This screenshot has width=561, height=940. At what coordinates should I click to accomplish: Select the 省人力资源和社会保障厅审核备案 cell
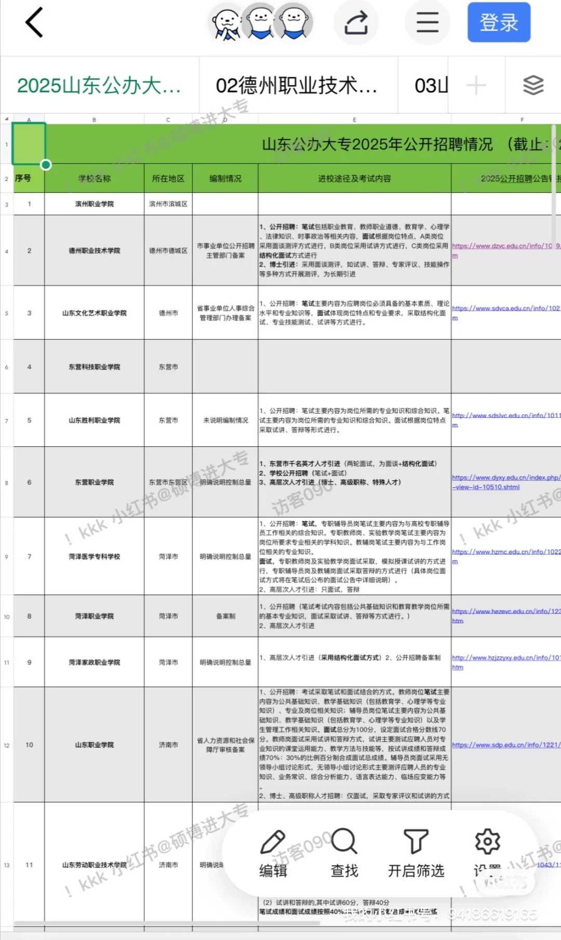coord(225,745)
